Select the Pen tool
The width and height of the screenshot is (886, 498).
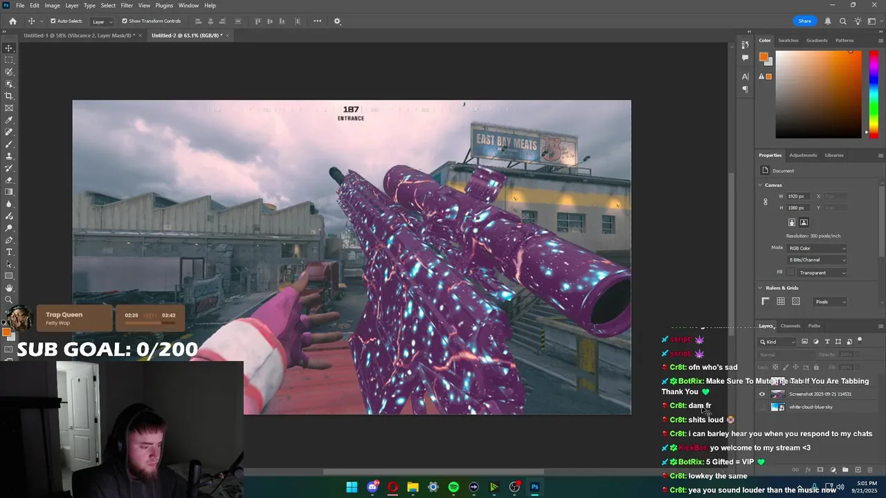(9, 240)
